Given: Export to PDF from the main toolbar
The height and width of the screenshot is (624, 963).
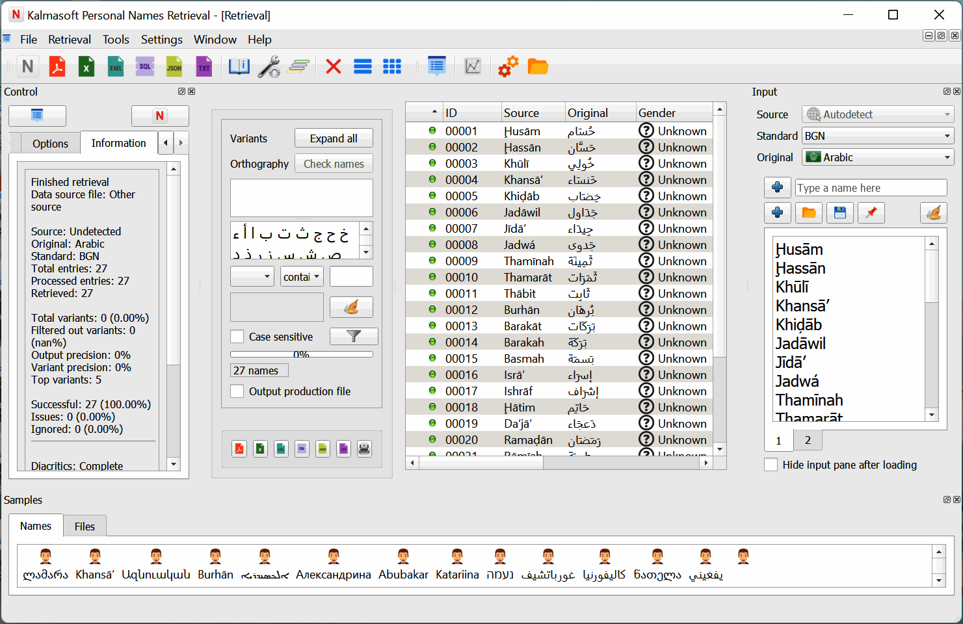Looking at the screenshot, I should coord(57,66).
